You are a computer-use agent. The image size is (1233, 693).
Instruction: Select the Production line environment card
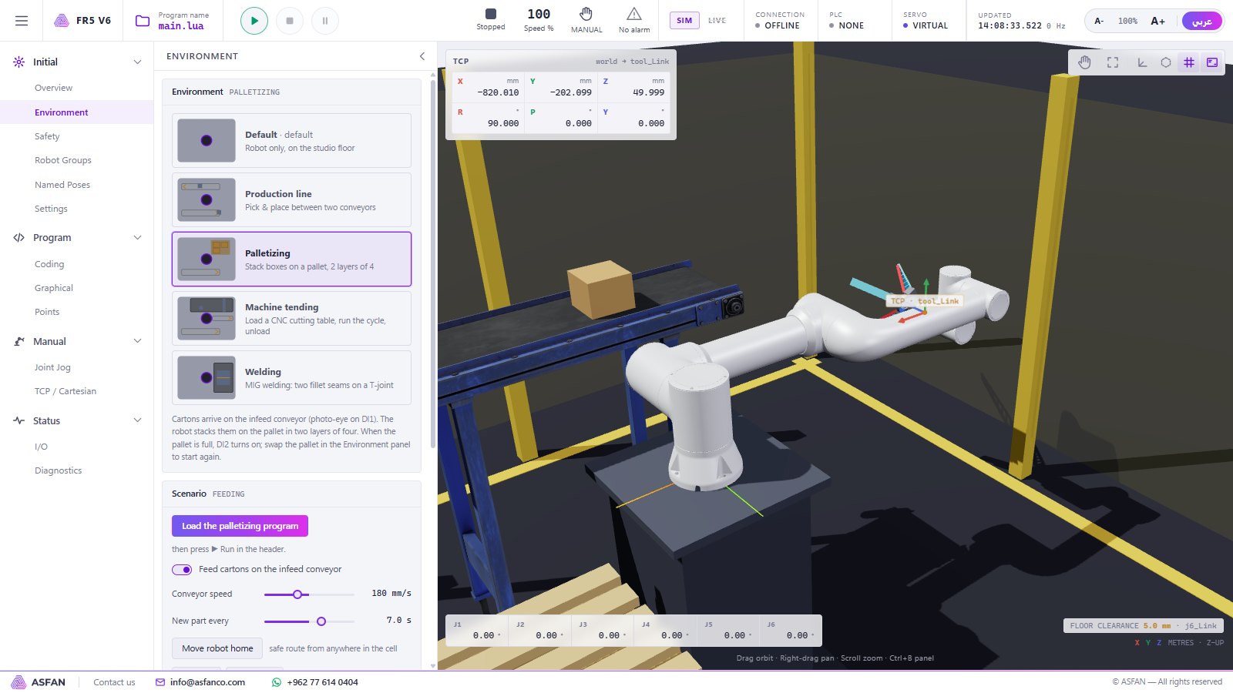tap(291, 199)
